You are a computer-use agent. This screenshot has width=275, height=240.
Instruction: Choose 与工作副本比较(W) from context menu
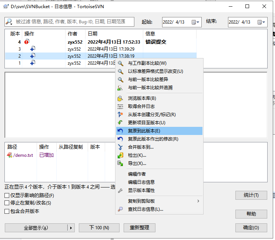[159, 63]
